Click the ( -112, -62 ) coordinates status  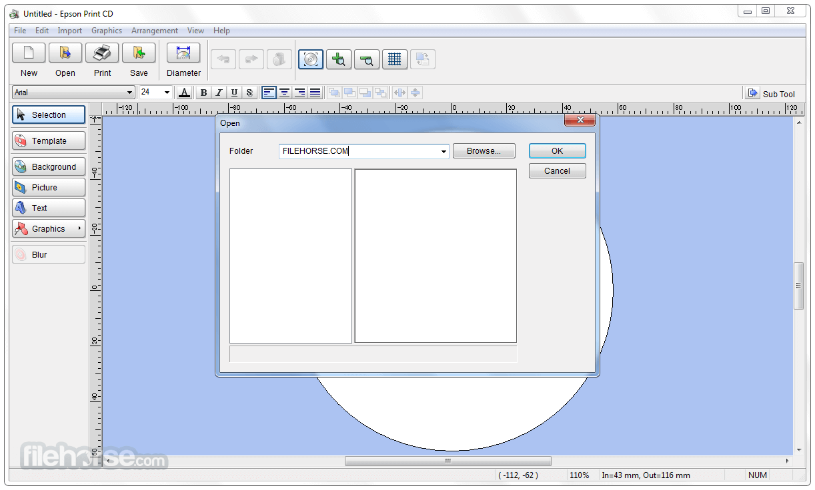518,475
